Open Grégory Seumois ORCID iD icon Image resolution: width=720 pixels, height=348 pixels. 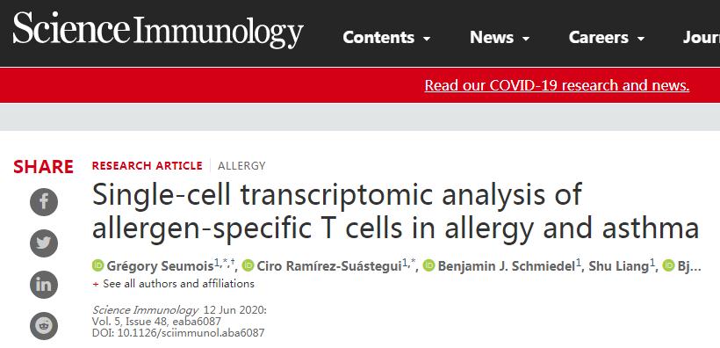click(x=97, y=265)
